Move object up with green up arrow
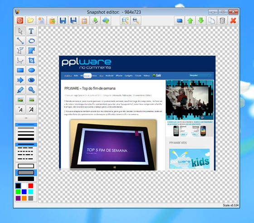Image resolution: width=254 pixels, height=223 pixels. 190,20
